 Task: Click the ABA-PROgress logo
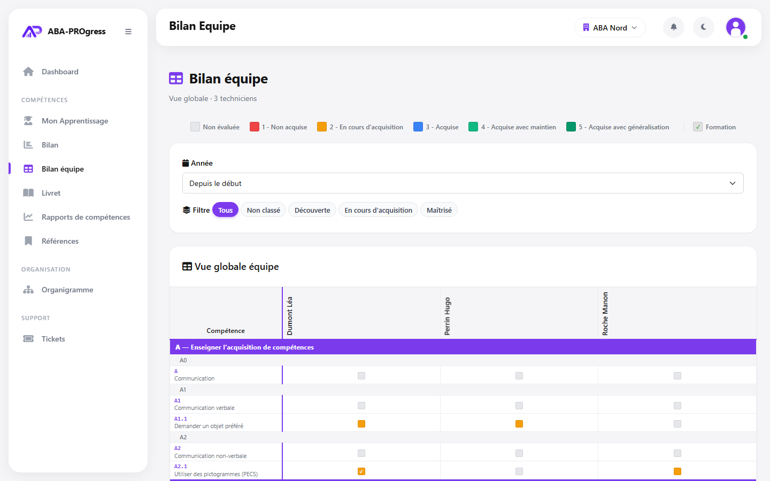point(64,32)
